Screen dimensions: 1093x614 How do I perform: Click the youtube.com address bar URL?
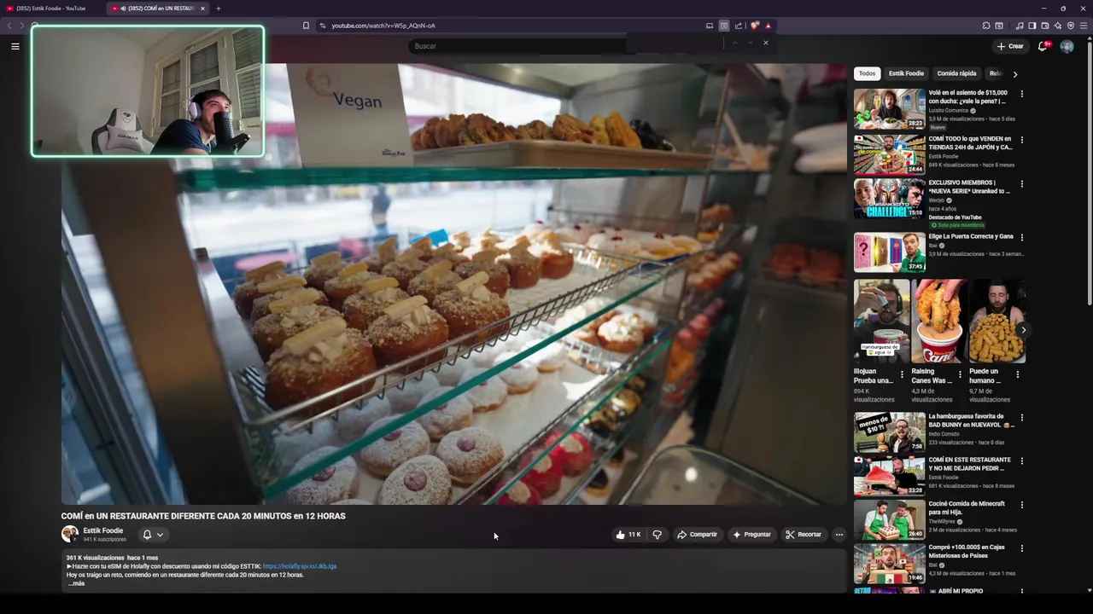click(x=383, y=26)
